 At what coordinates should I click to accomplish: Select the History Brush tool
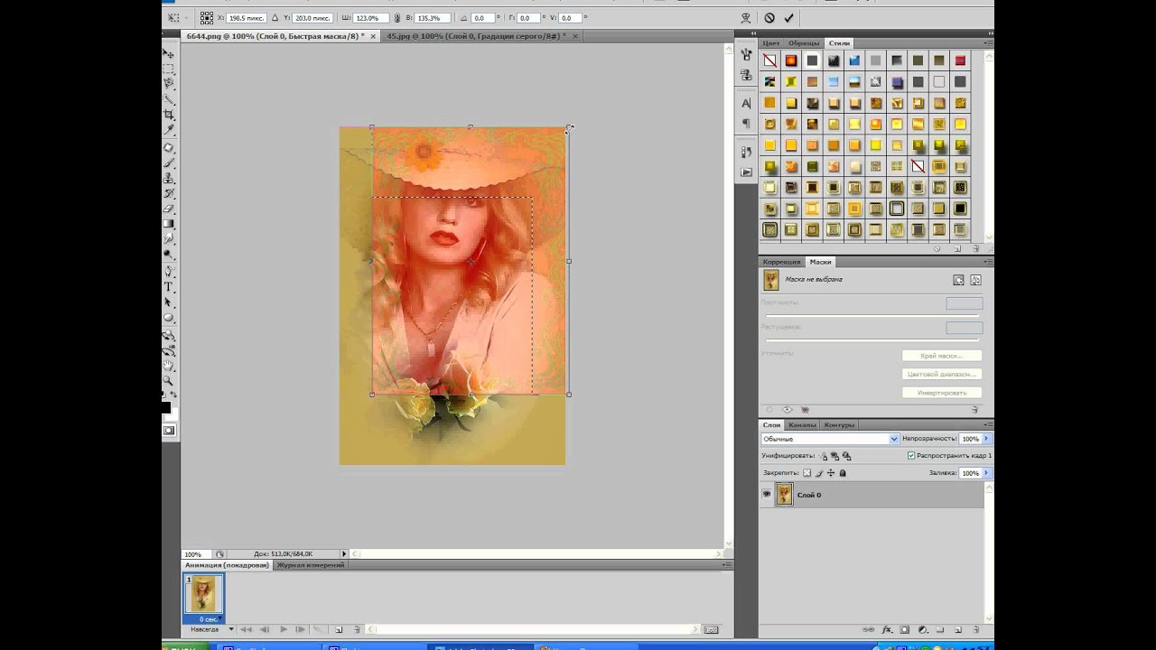pos(169,194)
